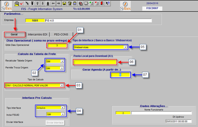The image size is (198, 127).
Task: Select the Geral tab
Action: coord(14,34)
